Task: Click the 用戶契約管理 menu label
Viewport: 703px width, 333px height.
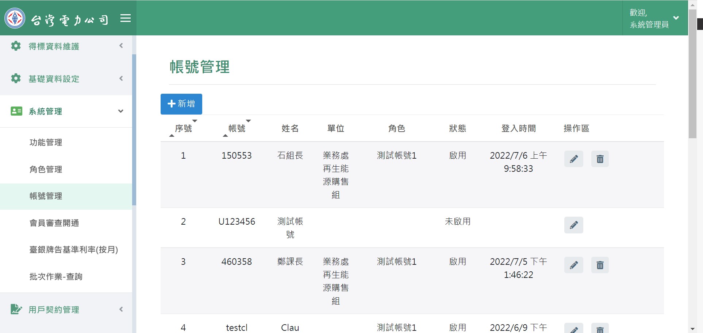Action: (x=54, y=310)
